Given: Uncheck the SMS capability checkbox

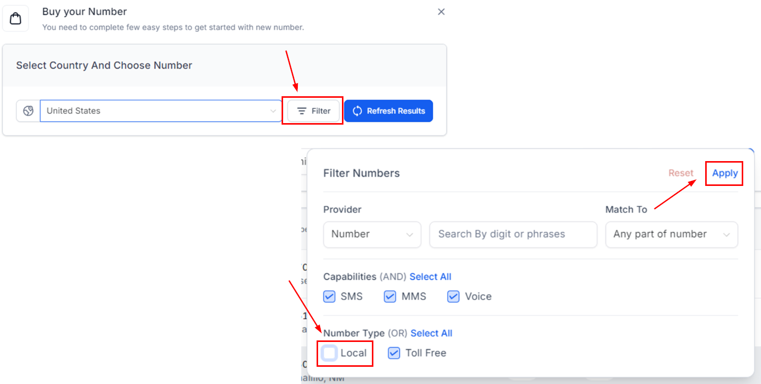Looking at the screenshot, I should [330, 297].
